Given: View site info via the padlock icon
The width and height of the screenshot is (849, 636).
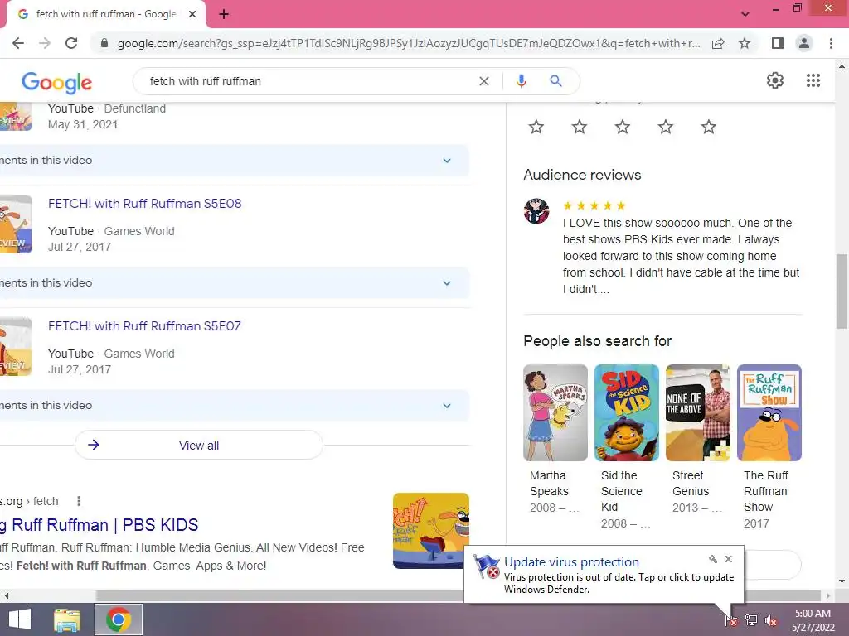Looking at the screenshot, I should click(x=104, y=43).
